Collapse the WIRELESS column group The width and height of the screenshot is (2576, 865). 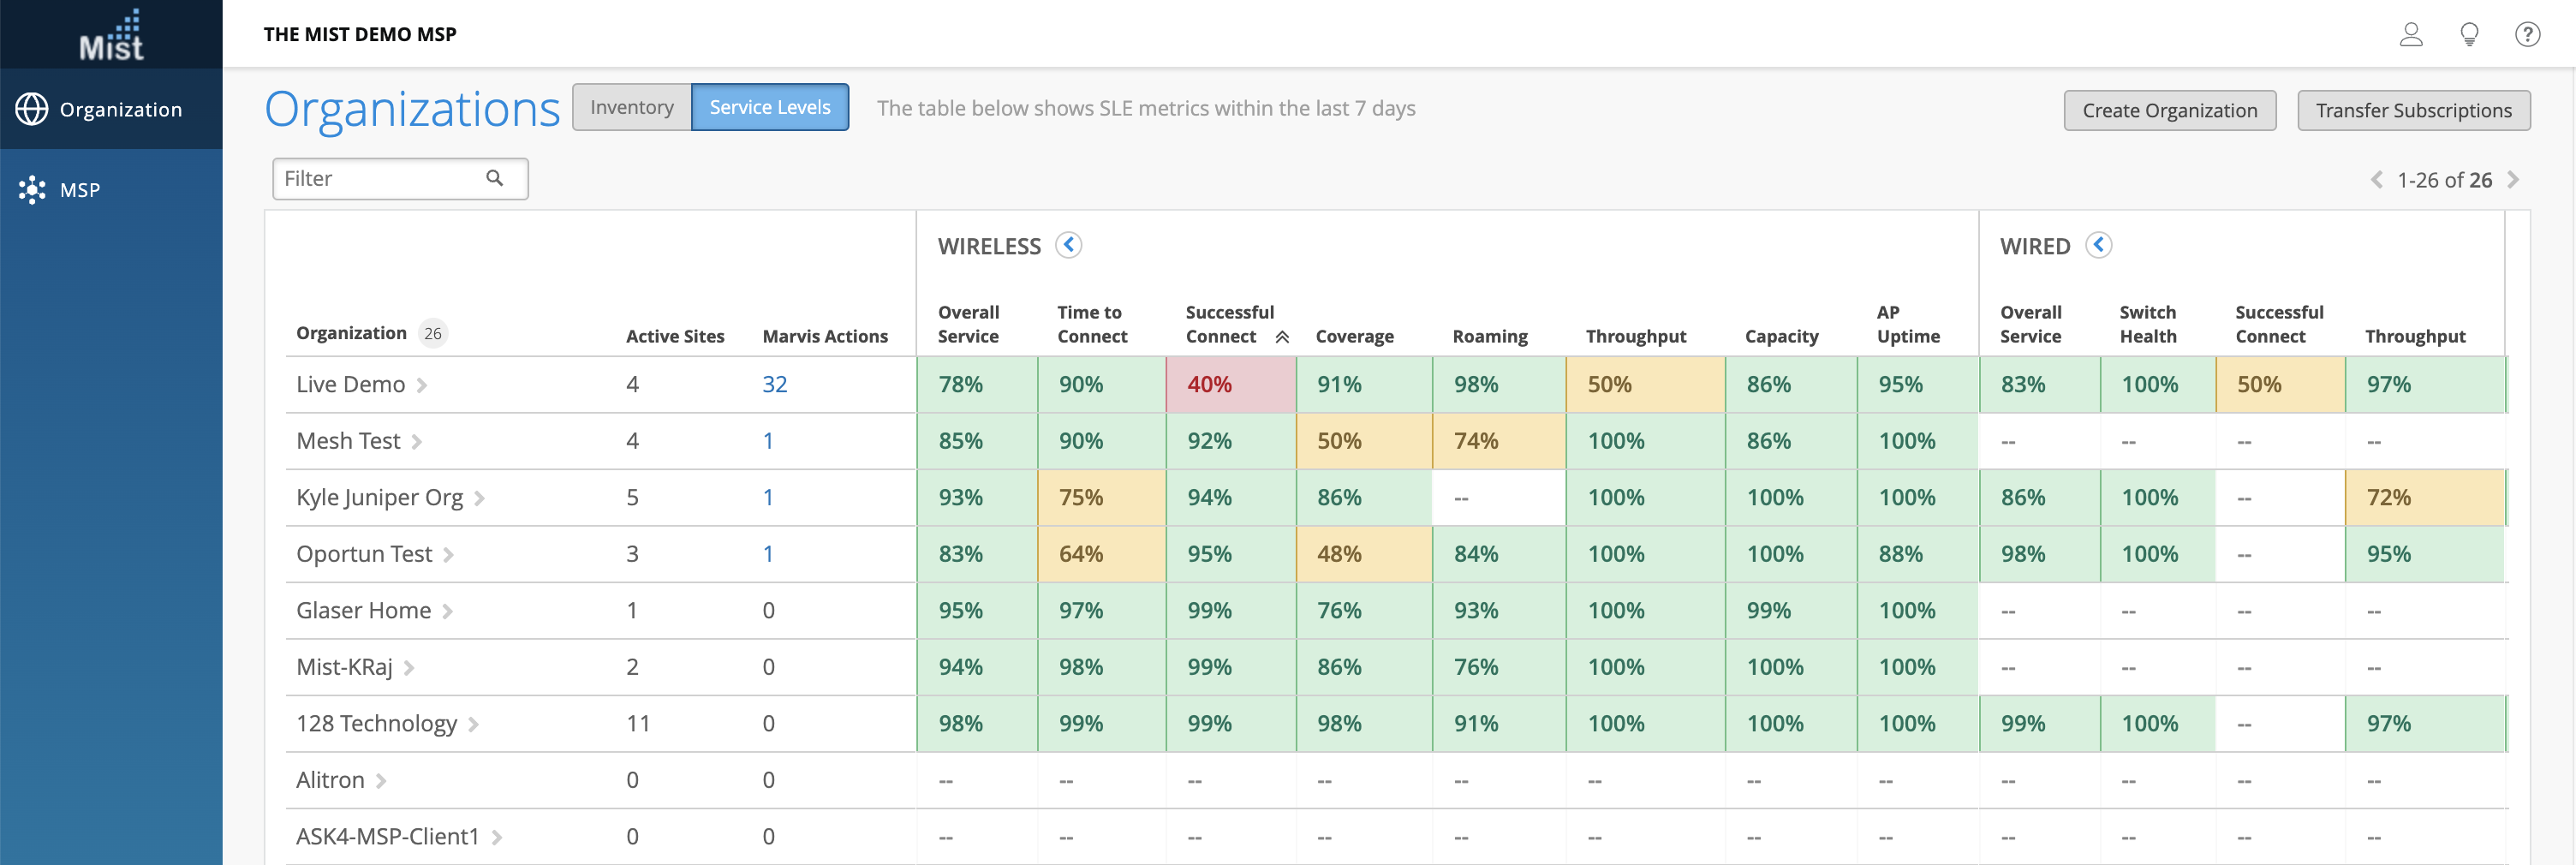1069,245
